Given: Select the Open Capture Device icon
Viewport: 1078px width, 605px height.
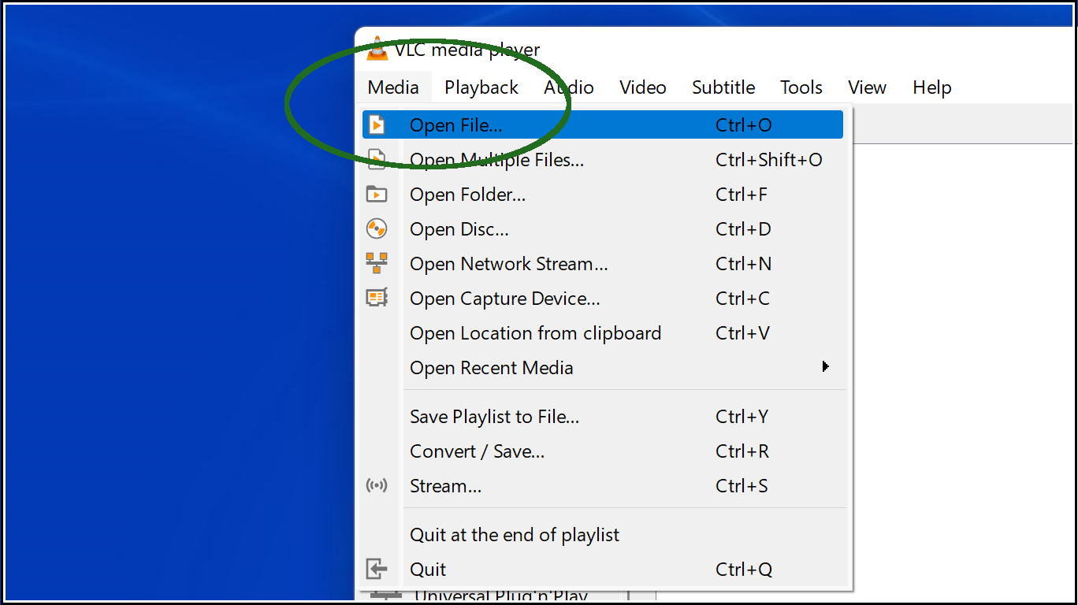Looking at the screenshot, I should [x=377, y=298].
